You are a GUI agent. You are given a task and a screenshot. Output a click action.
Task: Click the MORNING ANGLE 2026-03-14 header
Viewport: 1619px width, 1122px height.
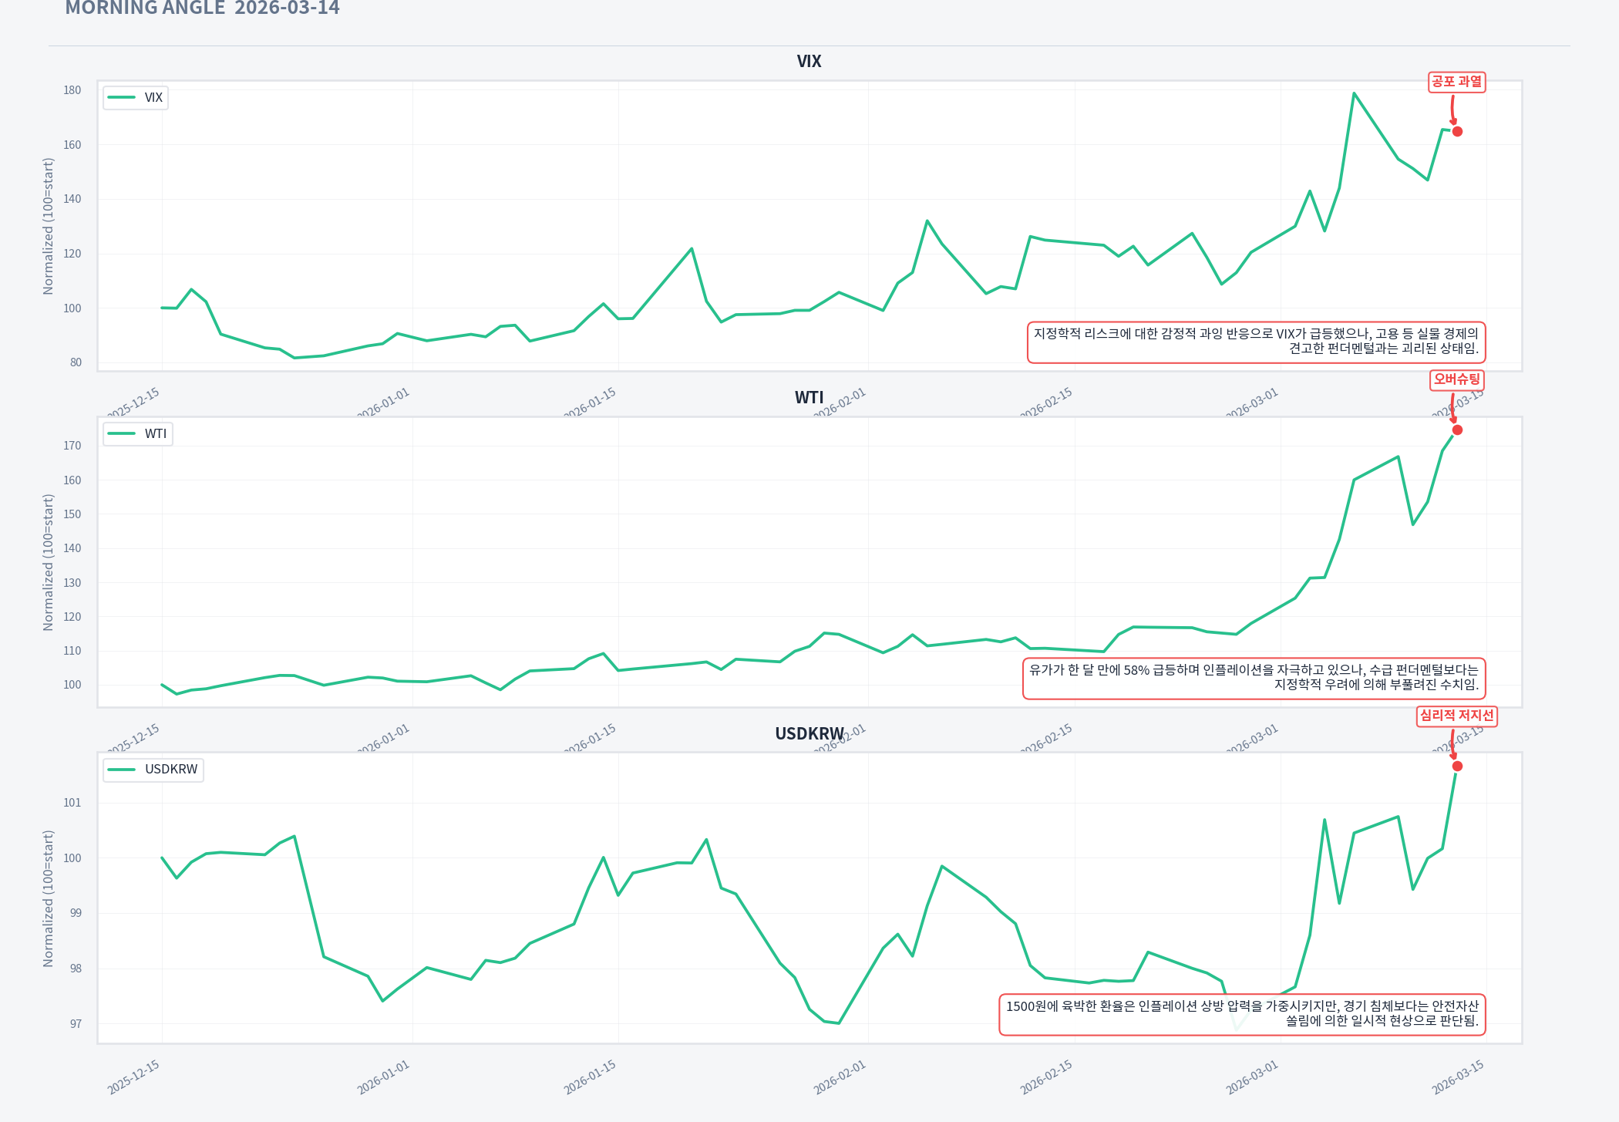(202, 8)
